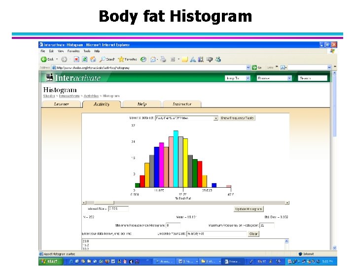Click the green Go arrow button
The width and height of the screenshot is (355, 266).
click(x=254, y=67)
